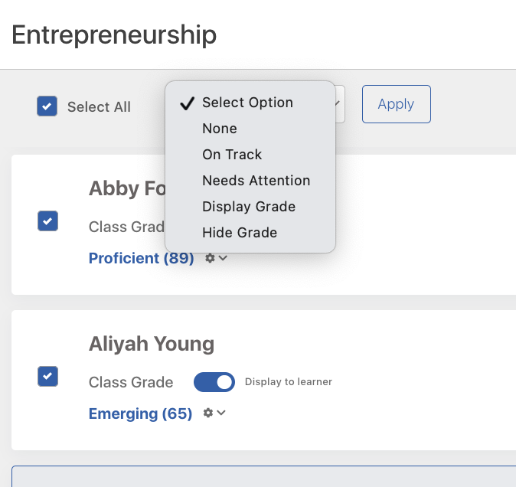
Task: Click dropdown arrow behind the options list
Action: (x=338, y=104)
